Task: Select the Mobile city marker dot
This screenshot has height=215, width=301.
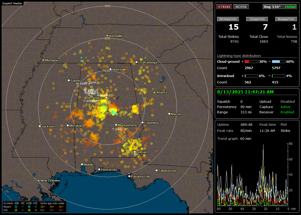Action: point(82,164)
